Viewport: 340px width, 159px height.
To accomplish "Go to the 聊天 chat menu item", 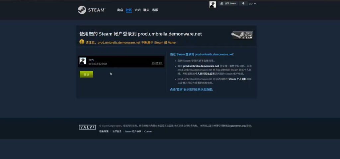I will point(146,10).
